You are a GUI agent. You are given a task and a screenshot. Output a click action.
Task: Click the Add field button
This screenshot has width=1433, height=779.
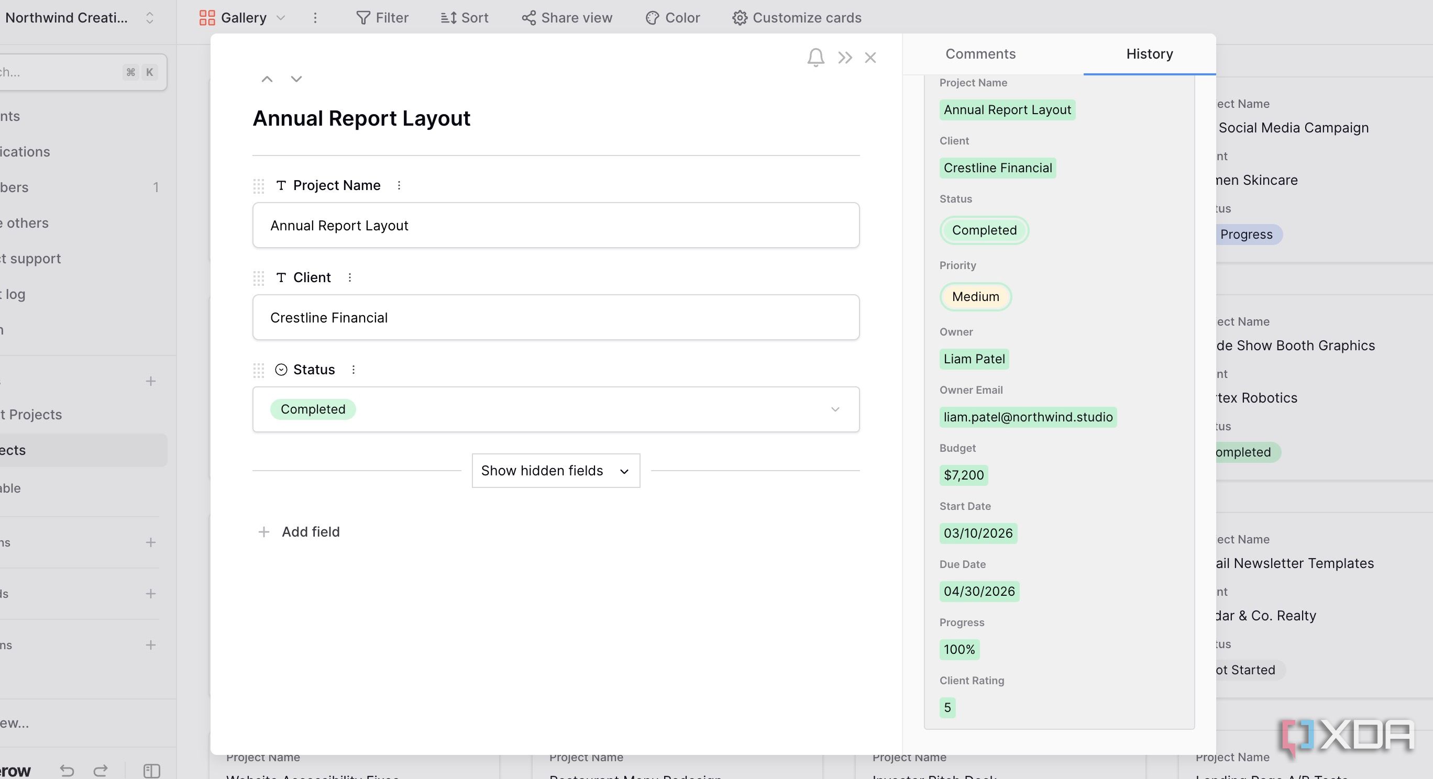[x=299, y=532]
